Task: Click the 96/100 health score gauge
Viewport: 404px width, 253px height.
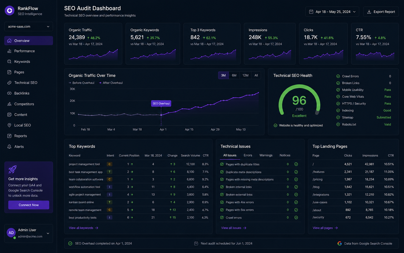Action: (x=299, y=101)
